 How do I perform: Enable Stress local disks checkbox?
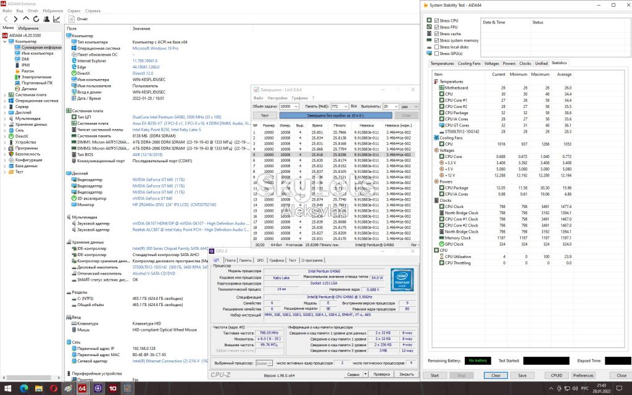pos(436,47)
